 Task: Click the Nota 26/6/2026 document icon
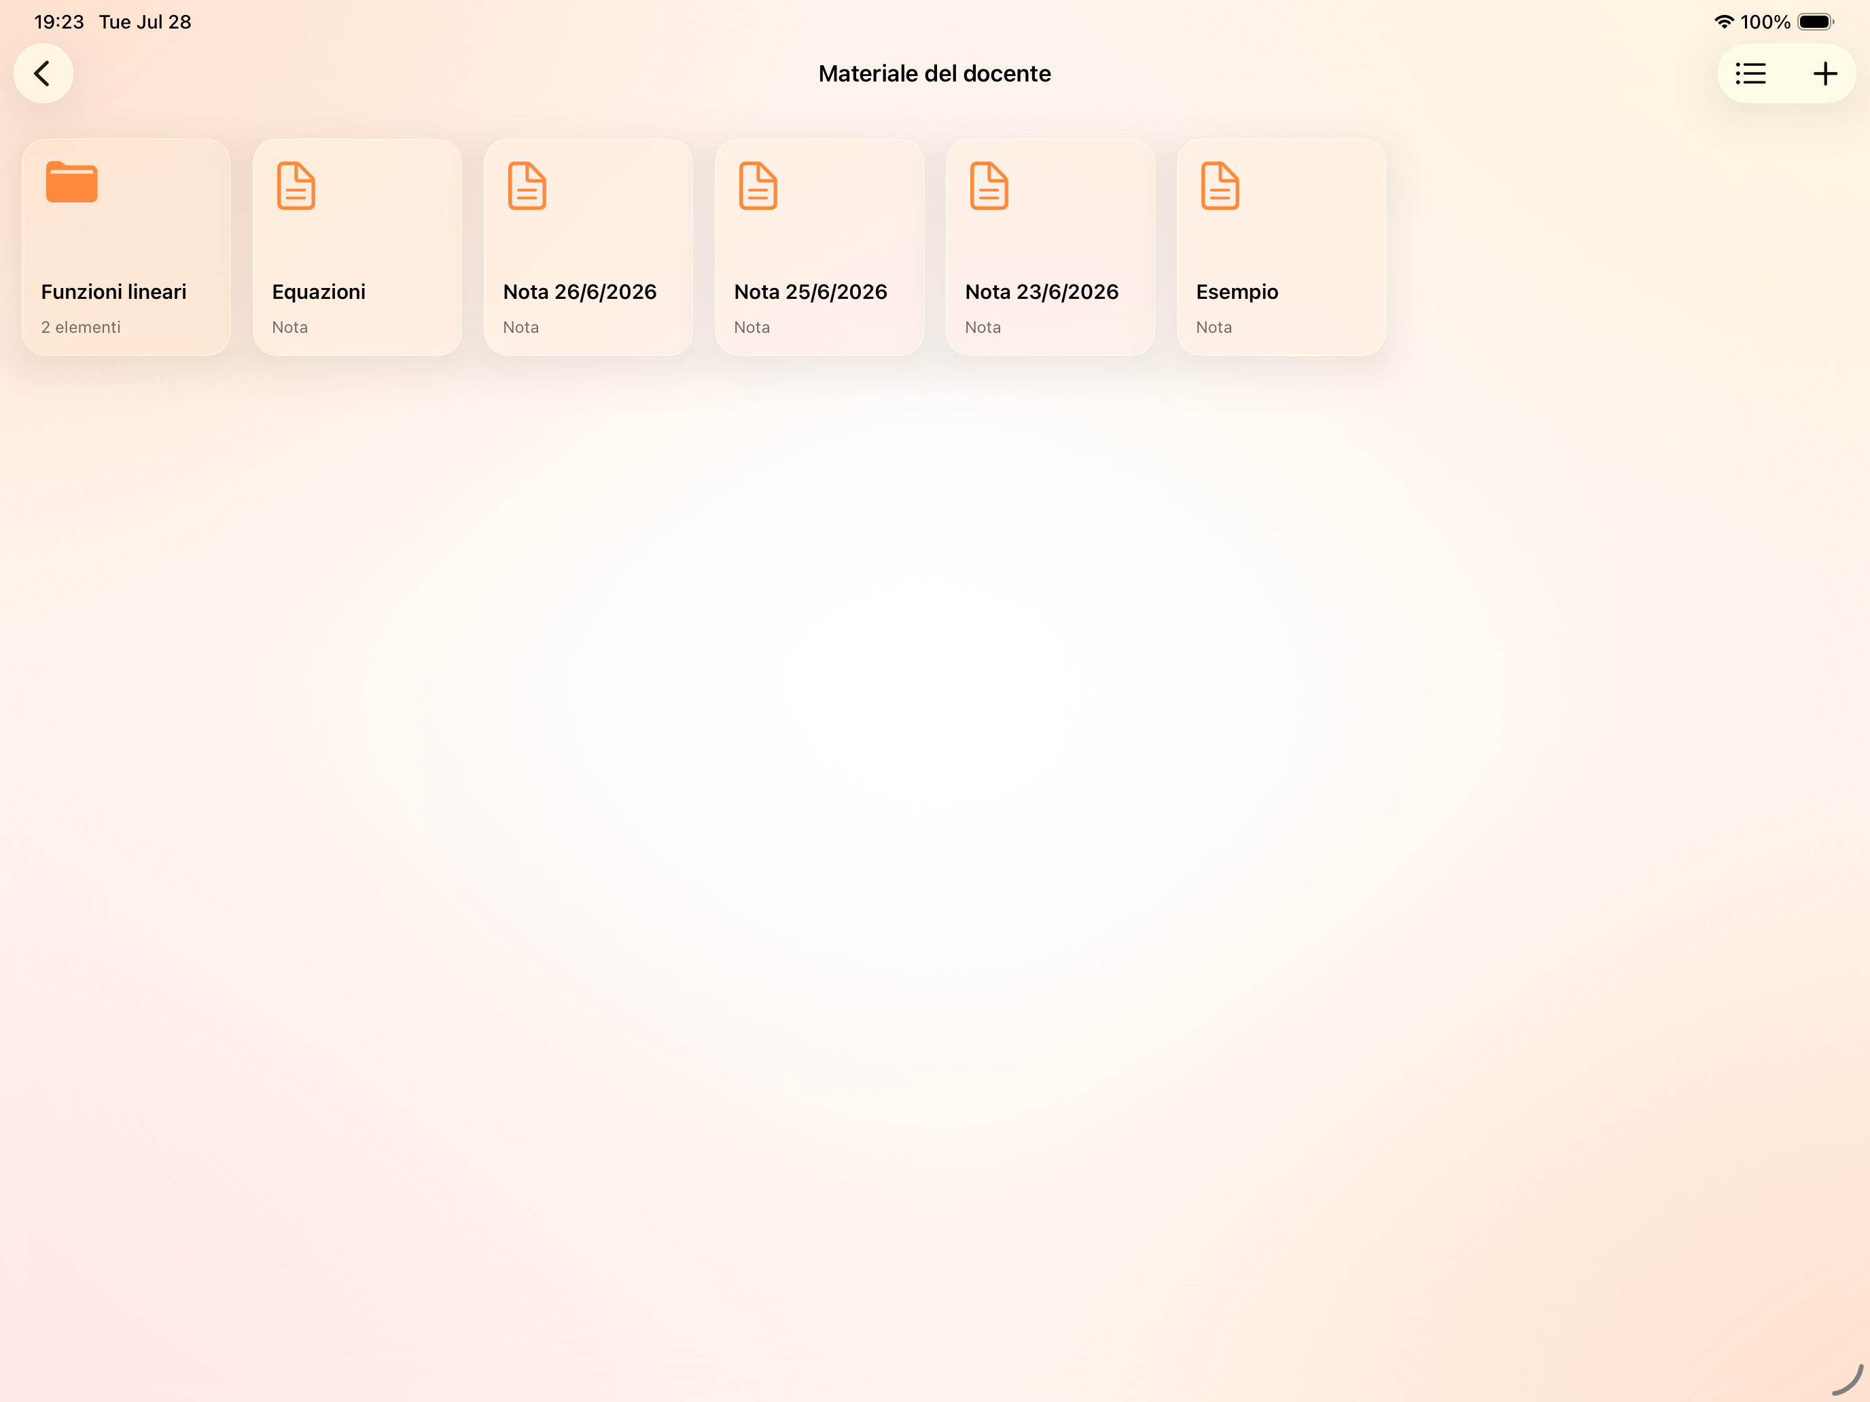(527, 185)
